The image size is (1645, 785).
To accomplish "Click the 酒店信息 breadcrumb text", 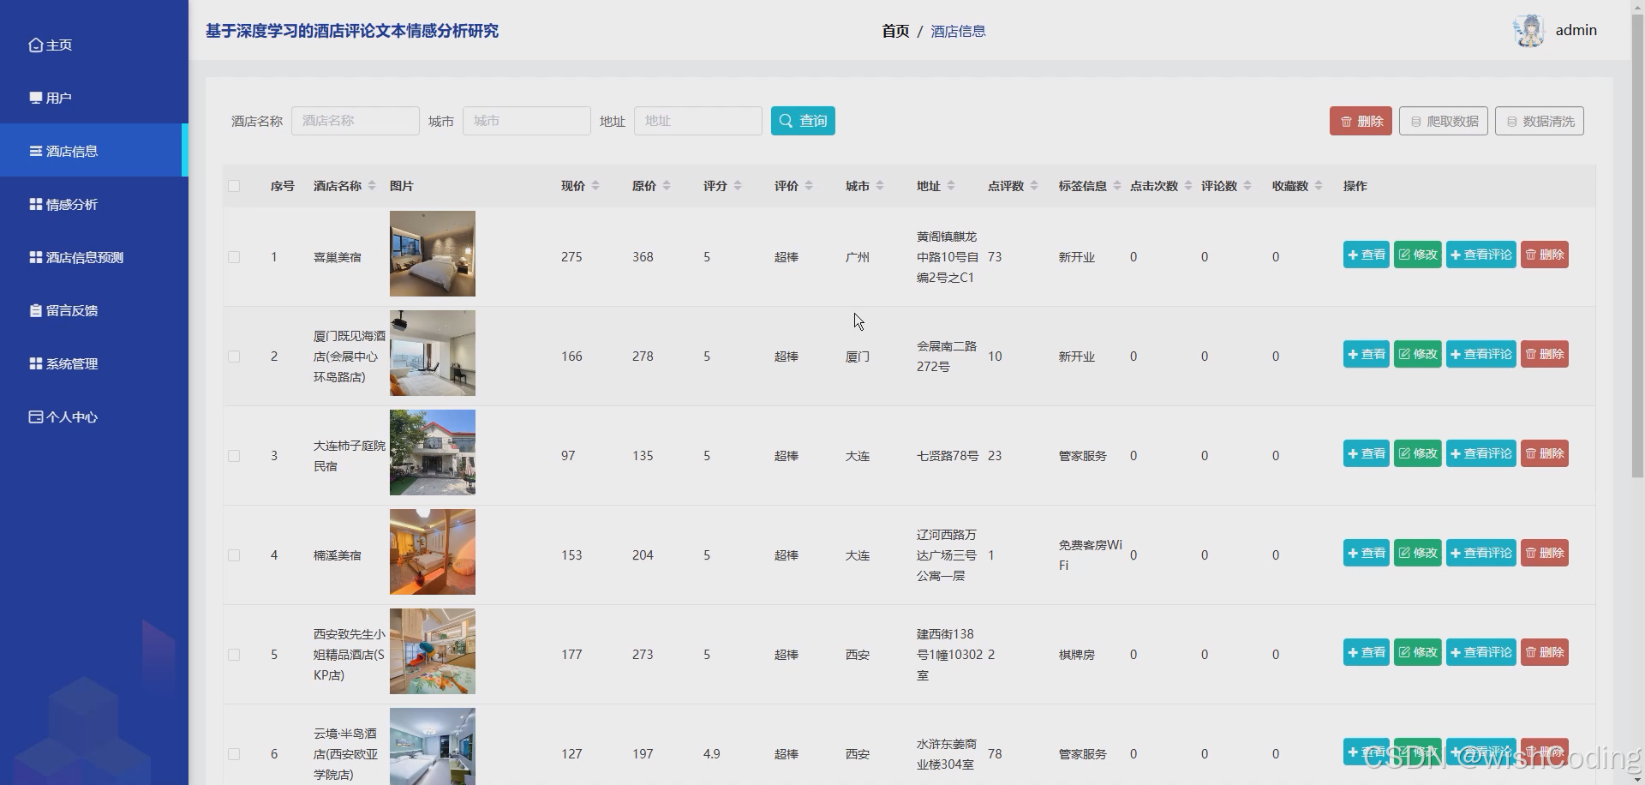I will (x=958, y=31).
